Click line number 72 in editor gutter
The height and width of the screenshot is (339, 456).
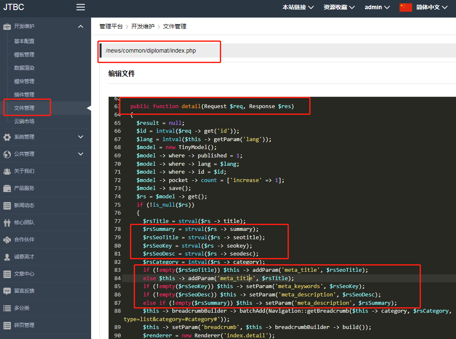point(117,180)
